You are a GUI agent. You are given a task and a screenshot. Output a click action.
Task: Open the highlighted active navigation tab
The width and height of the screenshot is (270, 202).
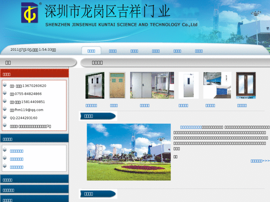91,51
